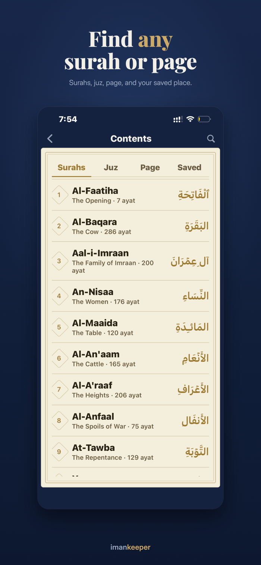Tap the cellular signal icon
This screenshot has width=261, height=565.
point(178,119)
